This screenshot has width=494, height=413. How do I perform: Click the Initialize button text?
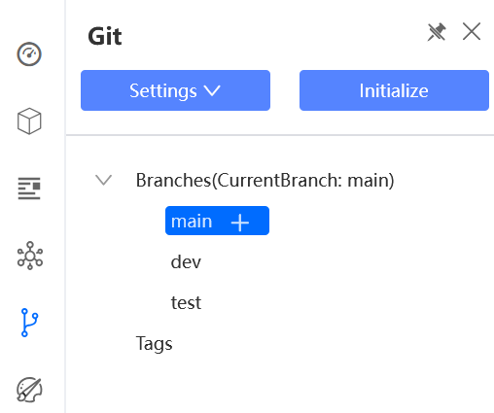coord(394,90)
